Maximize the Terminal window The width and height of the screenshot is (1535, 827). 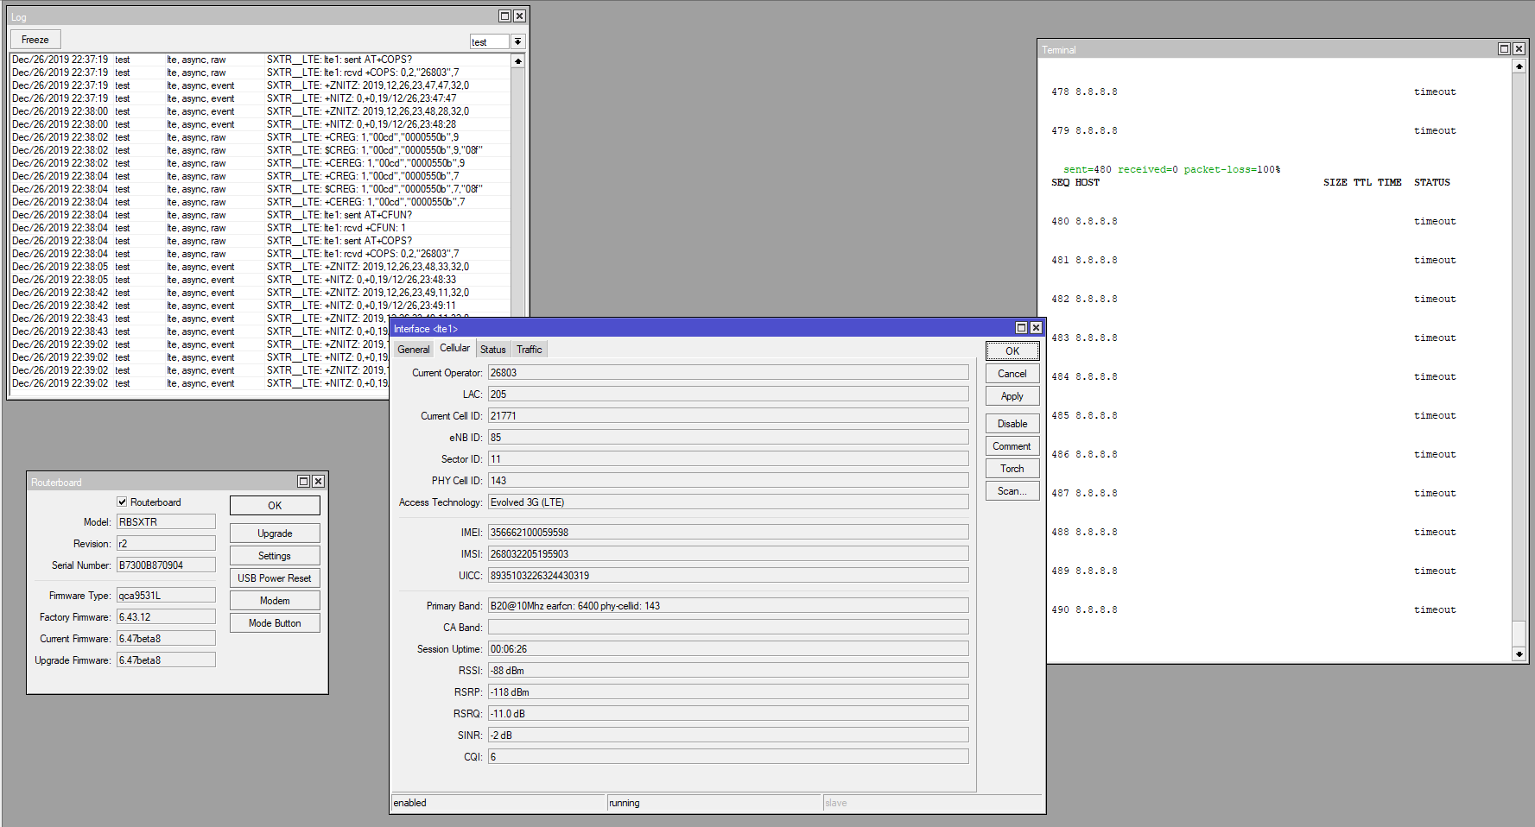pos(1504,49)
